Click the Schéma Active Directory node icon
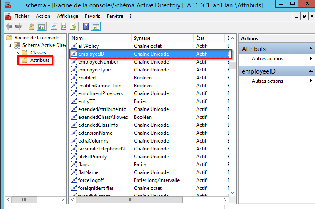The height and width of the screenshot is (209, 315). pyautogui.click(x=17, y=45)
